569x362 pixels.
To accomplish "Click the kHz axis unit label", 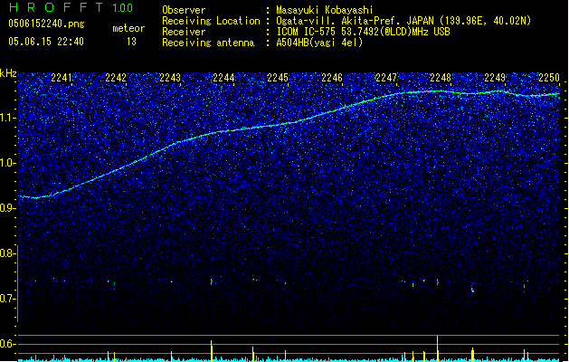I will [x=8, y=73].
